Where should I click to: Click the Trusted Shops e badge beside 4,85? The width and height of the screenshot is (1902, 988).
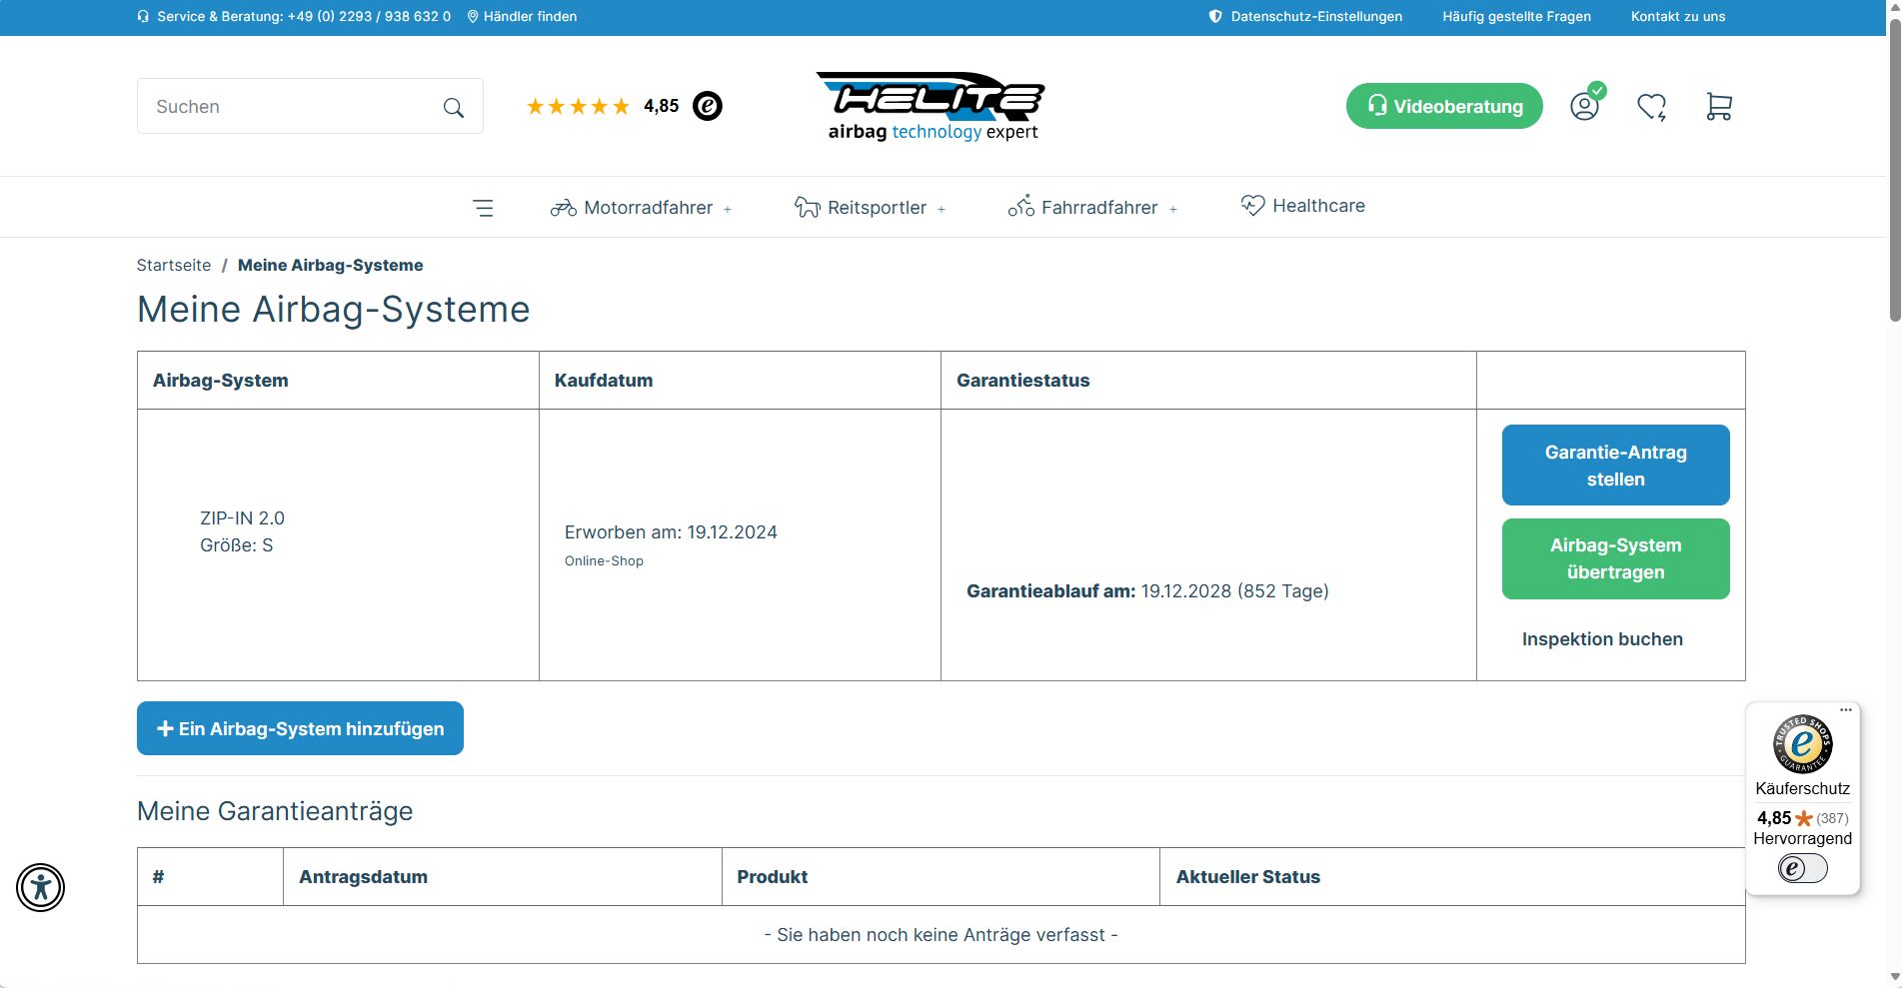click(x=708, y=106)
